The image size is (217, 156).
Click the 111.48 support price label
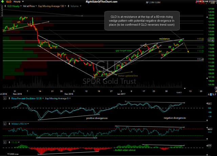pos(200,59)
